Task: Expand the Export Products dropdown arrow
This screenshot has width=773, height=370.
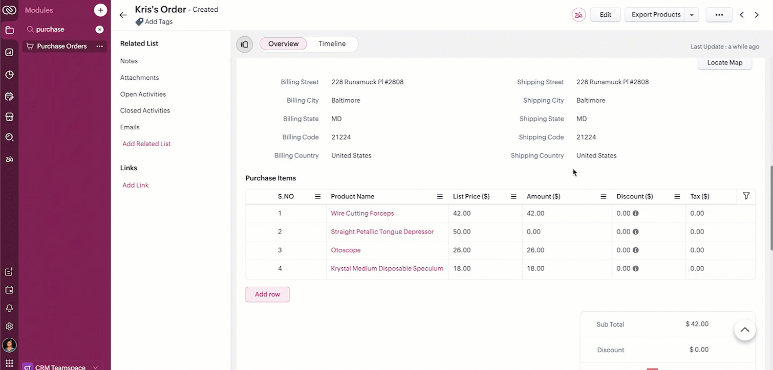Action: coord(692,15)
